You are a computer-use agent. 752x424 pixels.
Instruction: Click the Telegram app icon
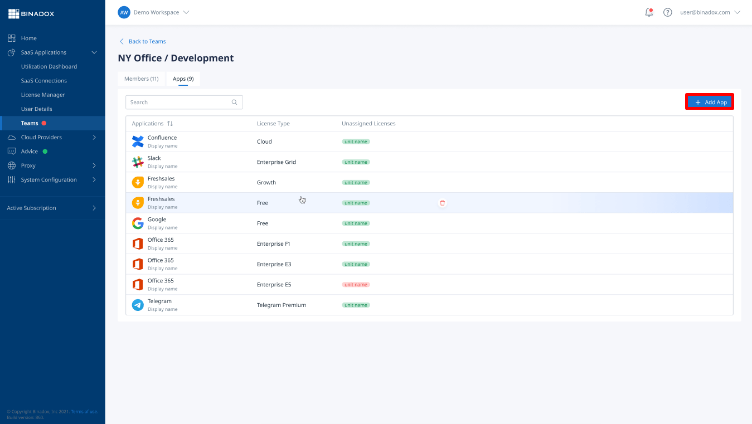pyautogui.click(x=138, y=305)
